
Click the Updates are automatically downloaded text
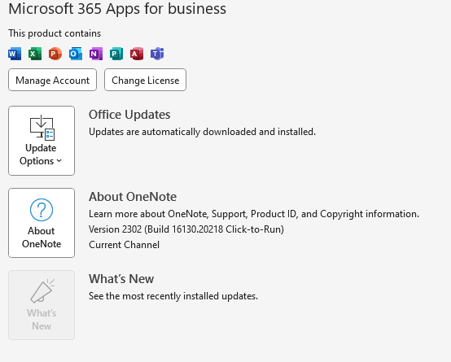[202, 132]
